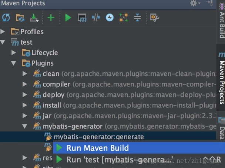225x168 pixels.
Task: Expand the clean plugin node
Action: click(x=25, y=74)
